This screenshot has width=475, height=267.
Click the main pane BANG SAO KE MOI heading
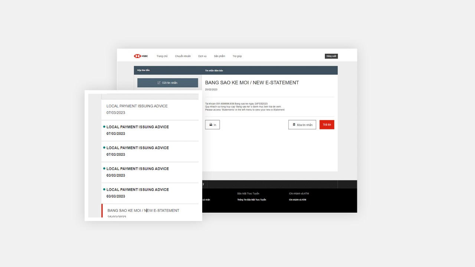click(252, 83)
